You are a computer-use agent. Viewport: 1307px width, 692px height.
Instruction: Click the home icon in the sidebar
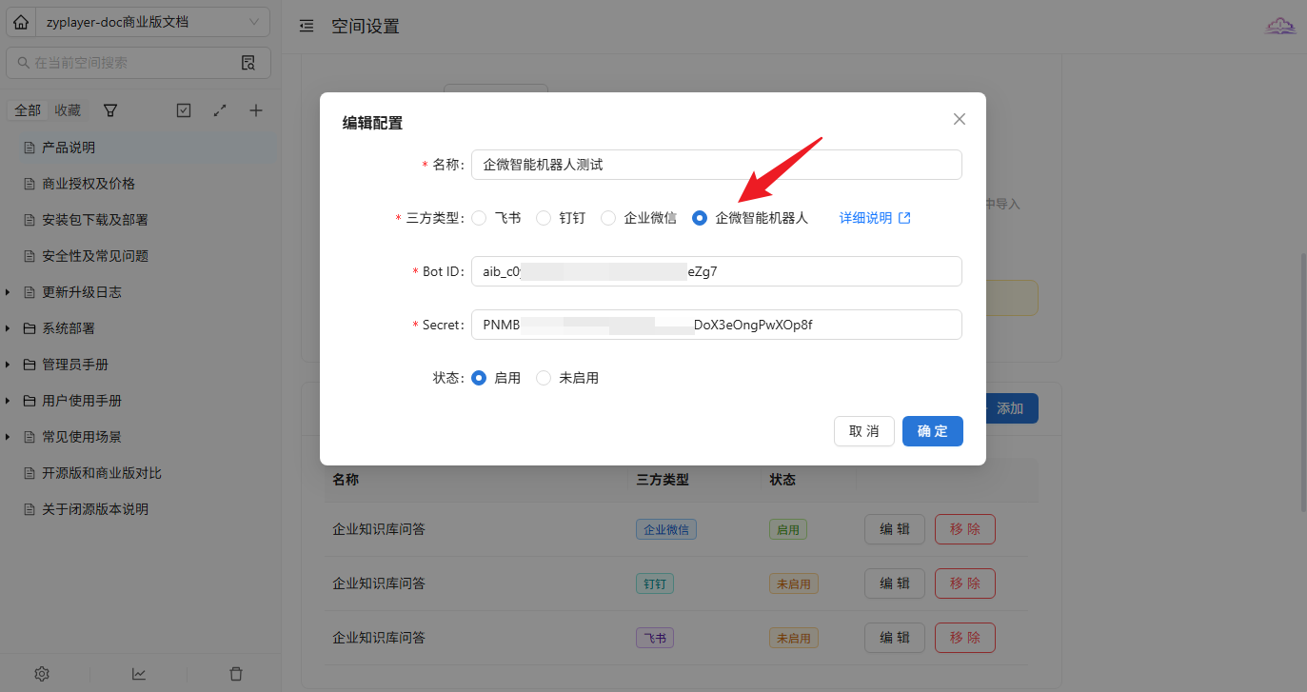(x=21, y=22)
